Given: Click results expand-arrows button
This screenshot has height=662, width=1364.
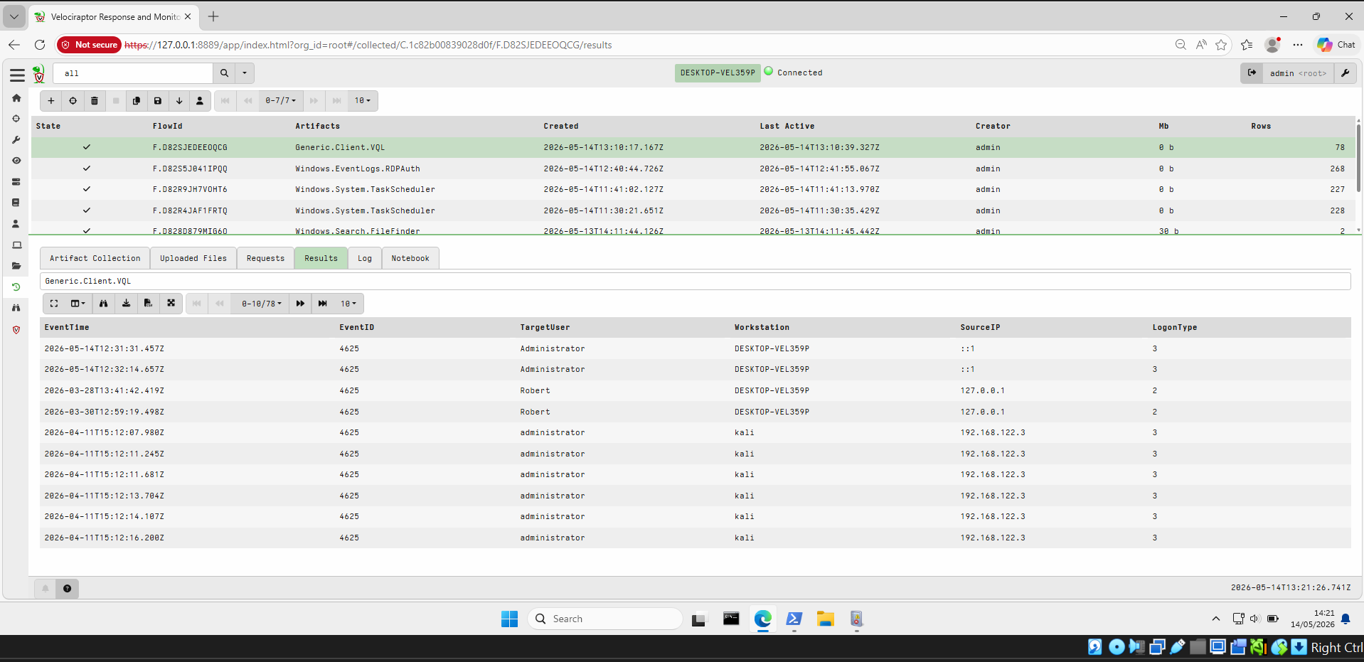Looking at the screenshot, I should pos(171,304).
